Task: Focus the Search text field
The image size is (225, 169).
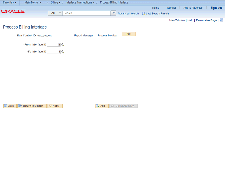Action: (86, 13)
